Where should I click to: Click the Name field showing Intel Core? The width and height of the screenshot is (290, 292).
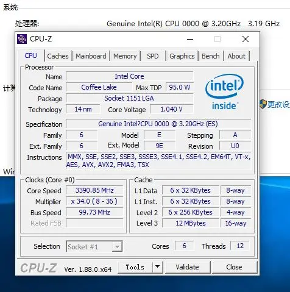[129, 76]
